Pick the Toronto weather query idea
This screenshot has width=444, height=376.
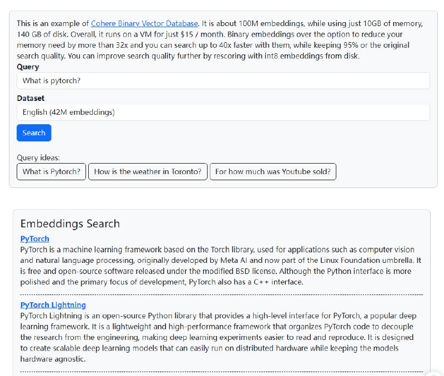tap(148, 172)
